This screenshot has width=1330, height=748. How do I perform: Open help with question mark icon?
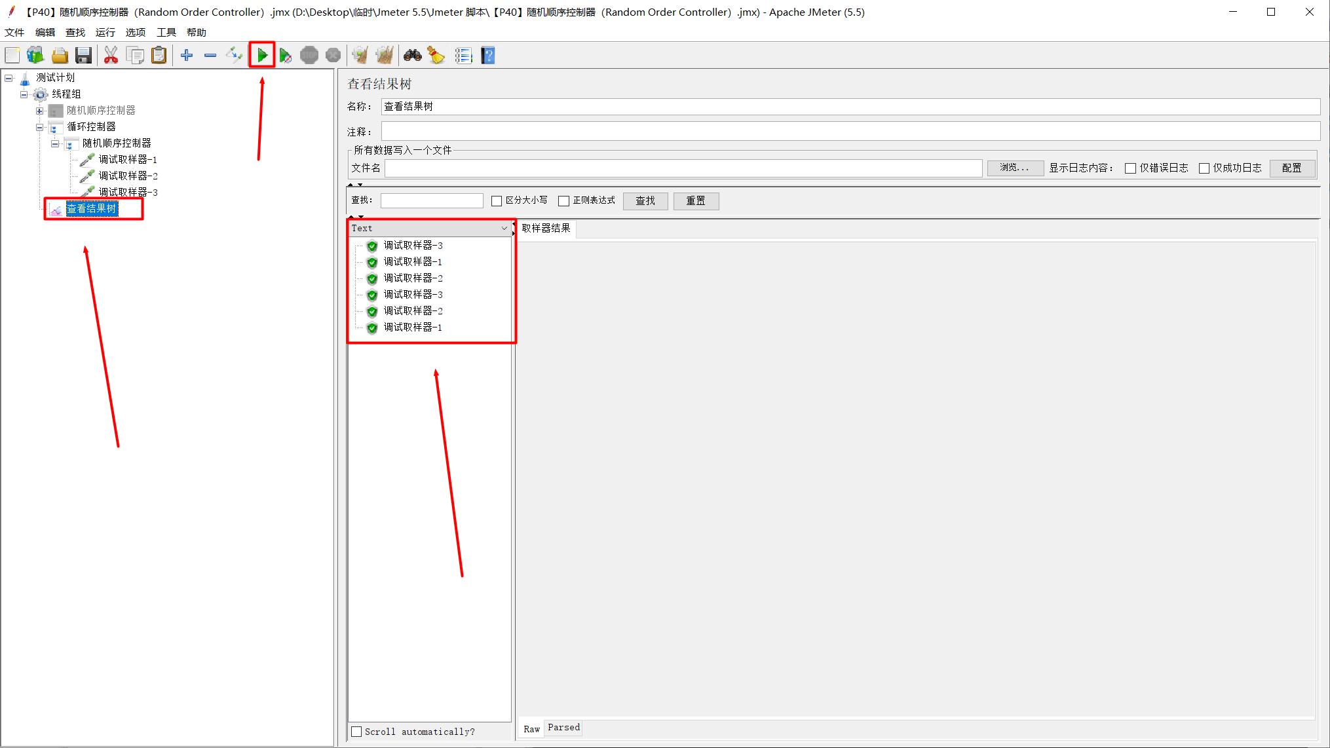488,56
